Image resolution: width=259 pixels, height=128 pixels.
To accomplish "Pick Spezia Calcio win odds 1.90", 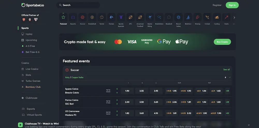I will click(x=127, y=91).
